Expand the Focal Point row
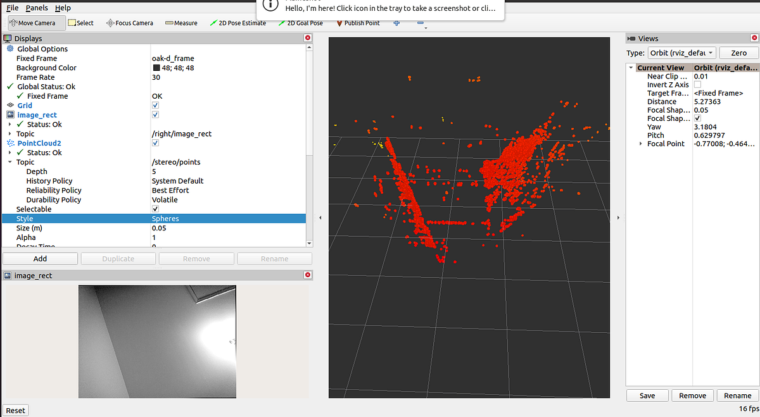 coord(640,144)
